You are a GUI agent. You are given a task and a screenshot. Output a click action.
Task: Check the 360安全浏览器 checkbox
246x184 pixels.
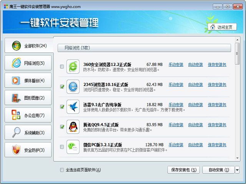tap(62, 66)
